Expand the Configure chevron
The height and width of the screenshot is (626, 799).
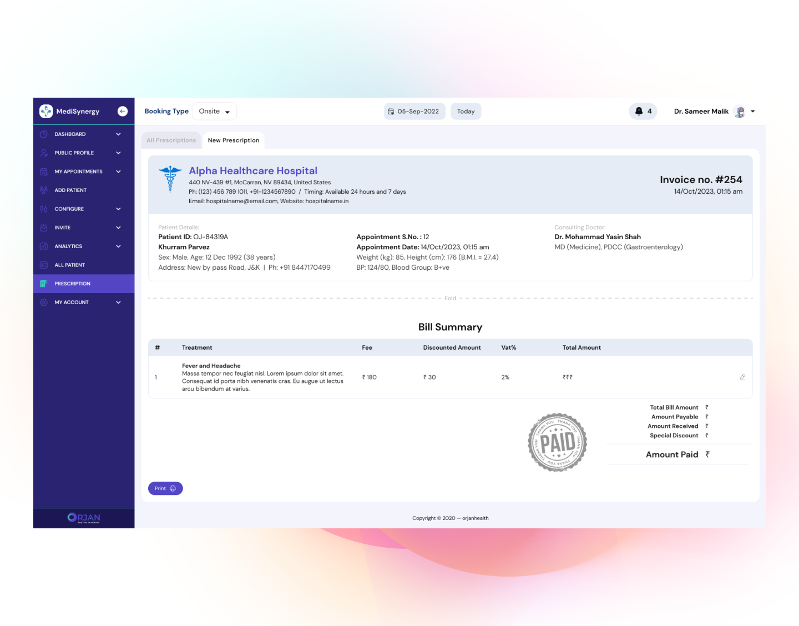118,209
